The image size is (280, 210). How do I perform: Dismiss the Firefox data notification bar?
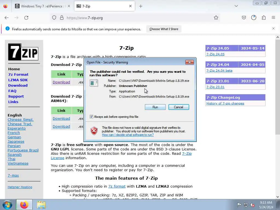coord(273,28)
